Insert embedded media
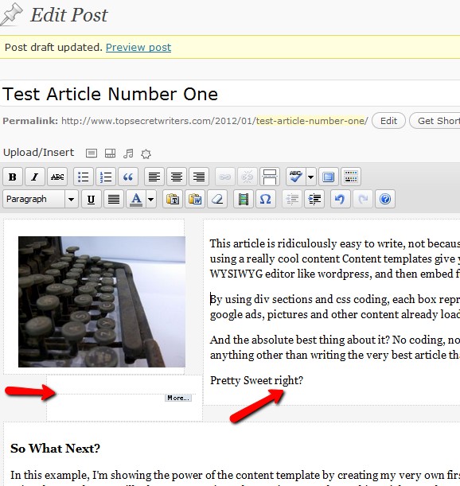Screen dimensions: 460x486 [x=244, y=199]
